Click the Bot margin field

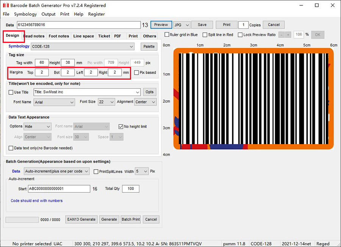pyautogui.click(x=68, y=72)
